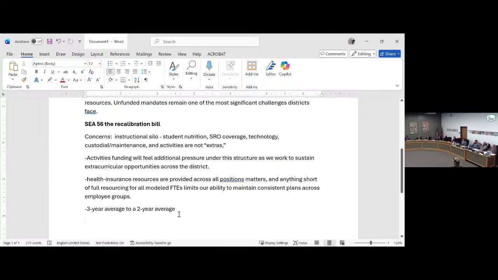This screenshot has height=280, width=498.
Task: Open the Font dialog launcher
Action: tap(102, 87)
